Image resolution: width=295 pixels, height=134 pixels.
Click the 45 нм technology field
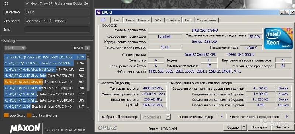pos(165,47)
